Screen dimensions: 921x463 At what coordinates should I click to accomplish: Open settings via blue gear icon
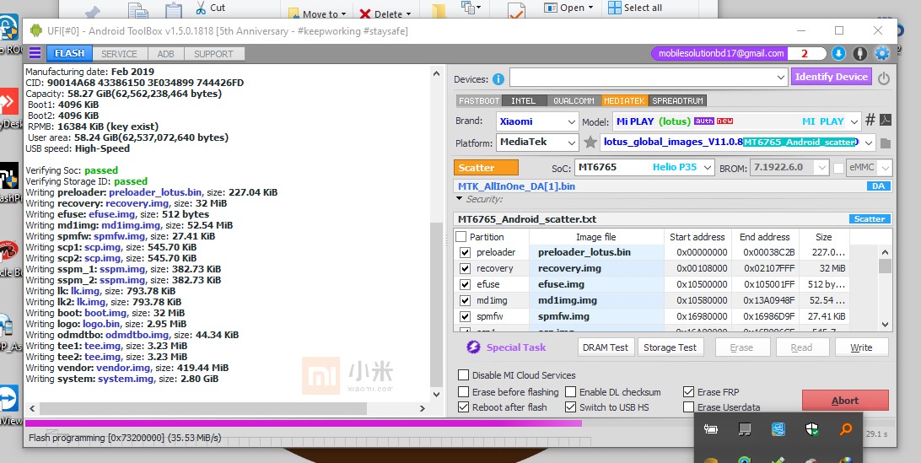pos(881,53)
